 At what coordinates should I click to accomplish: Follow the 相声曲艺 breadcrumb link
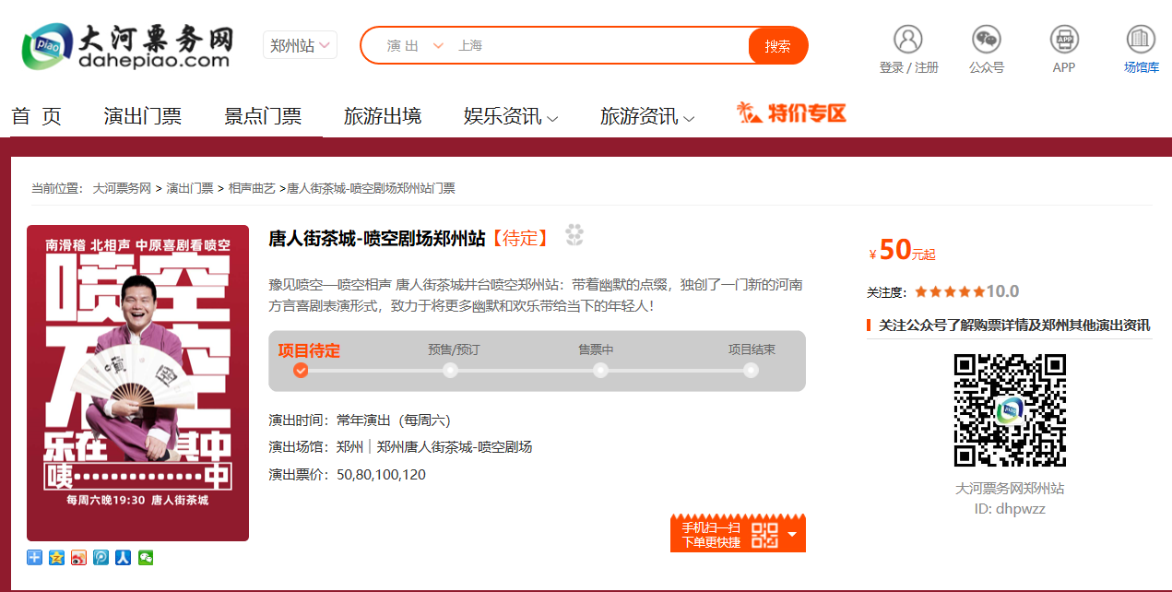(252, 188)
